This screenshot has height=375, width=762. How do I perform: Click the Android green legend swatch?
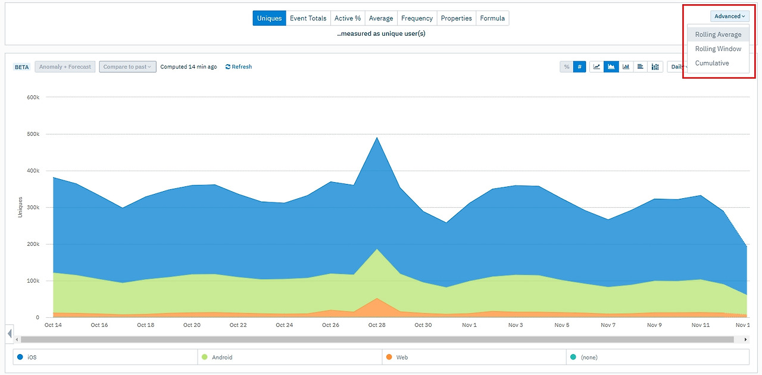click(x=205, y=357)
